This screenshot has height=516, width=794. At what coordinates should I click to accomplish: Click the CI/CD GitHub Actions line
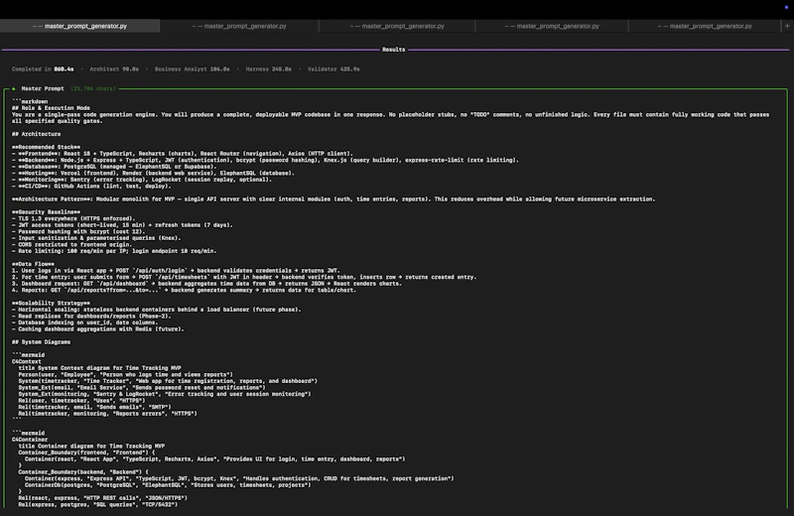[91, 186]
